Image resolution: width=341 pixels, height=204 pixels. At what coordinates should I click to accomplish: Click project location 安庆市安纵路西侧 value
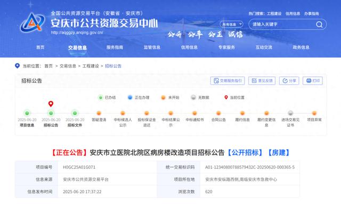click(x=241, y=179)
